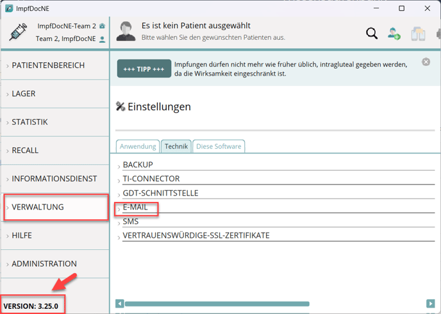Open the Diese Software tab
The width and height of the screenshot is (441, 314).
pyautogui.click(x=219, y=147)
